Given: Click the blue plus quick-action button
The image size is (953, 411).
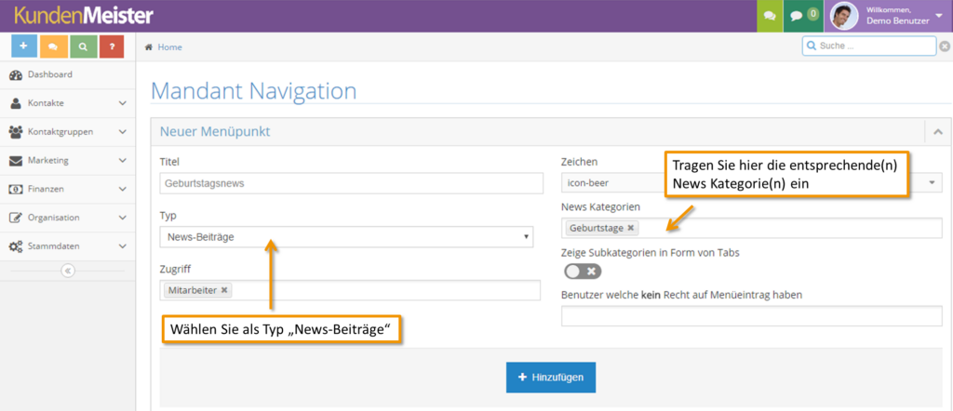Looking at the screenshot, I should pyautogui.click(x=24, y=46).
